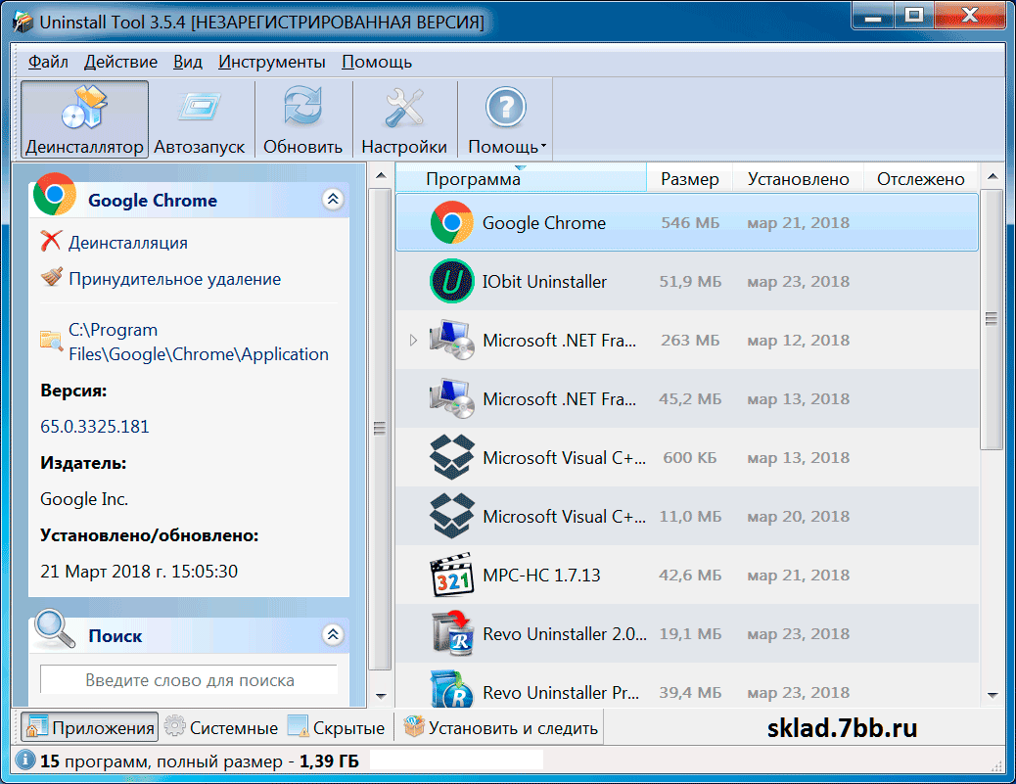
Task: Select the 45,2 МБ Microsoft .NET icon
Action: 451,398
